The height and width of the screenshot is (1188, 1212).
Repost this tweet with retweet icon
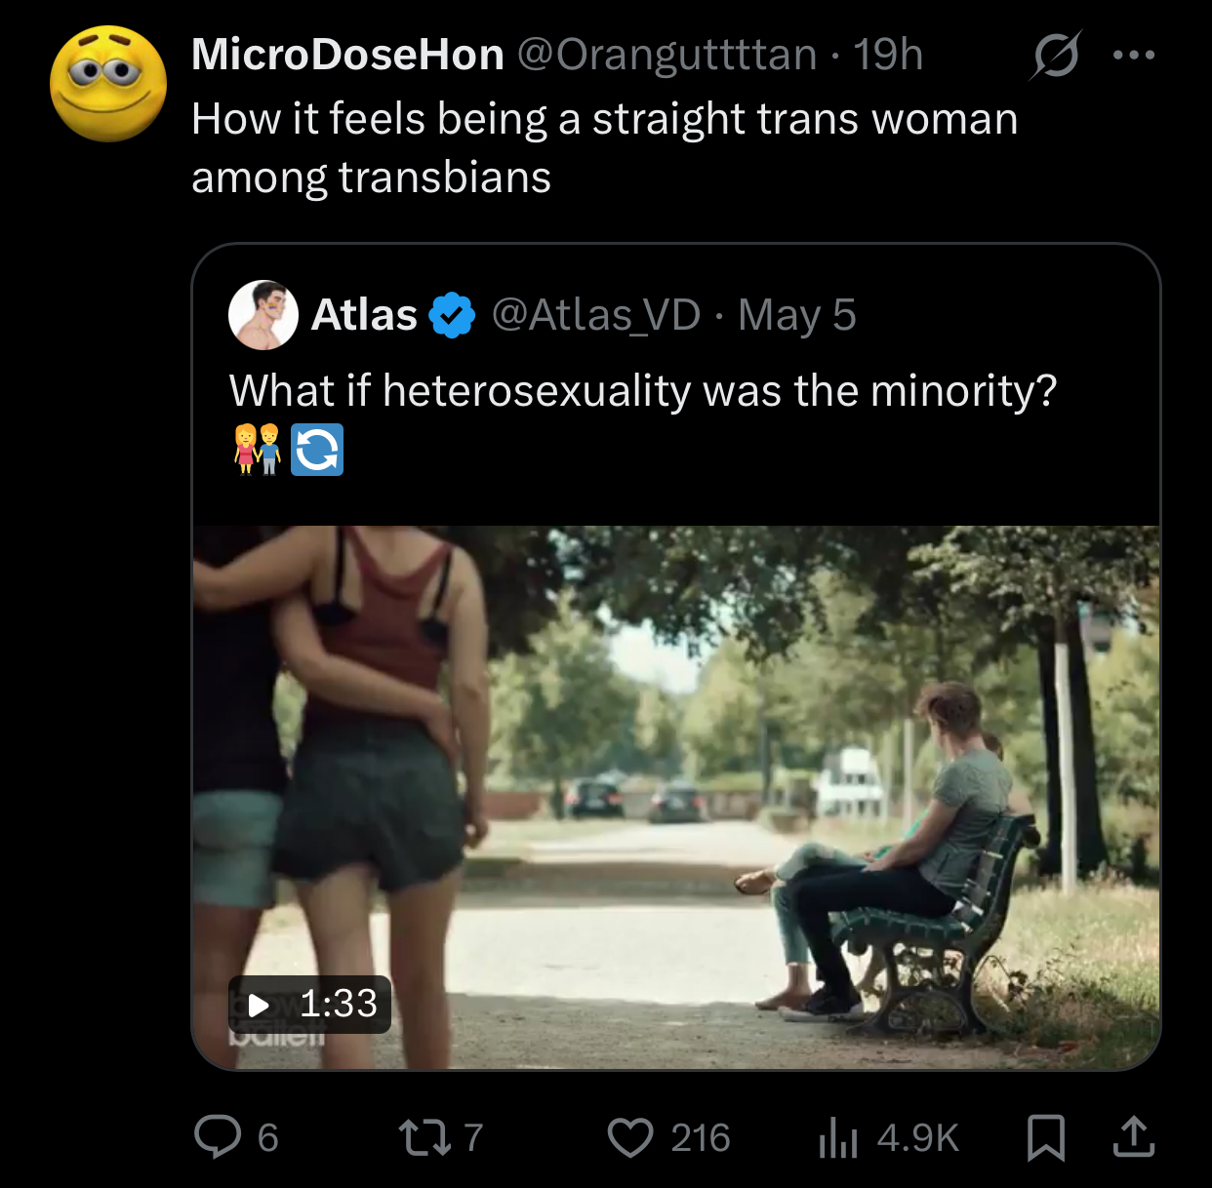425,1137
